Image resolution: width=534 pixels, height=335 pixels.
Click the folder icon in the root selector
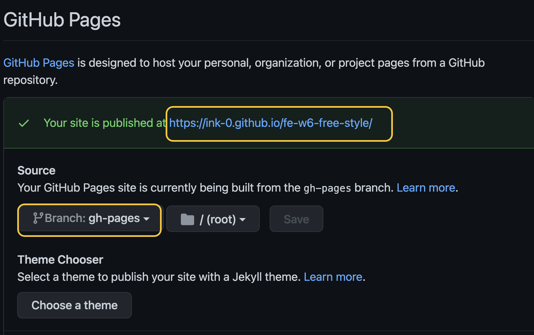[187, 219]
